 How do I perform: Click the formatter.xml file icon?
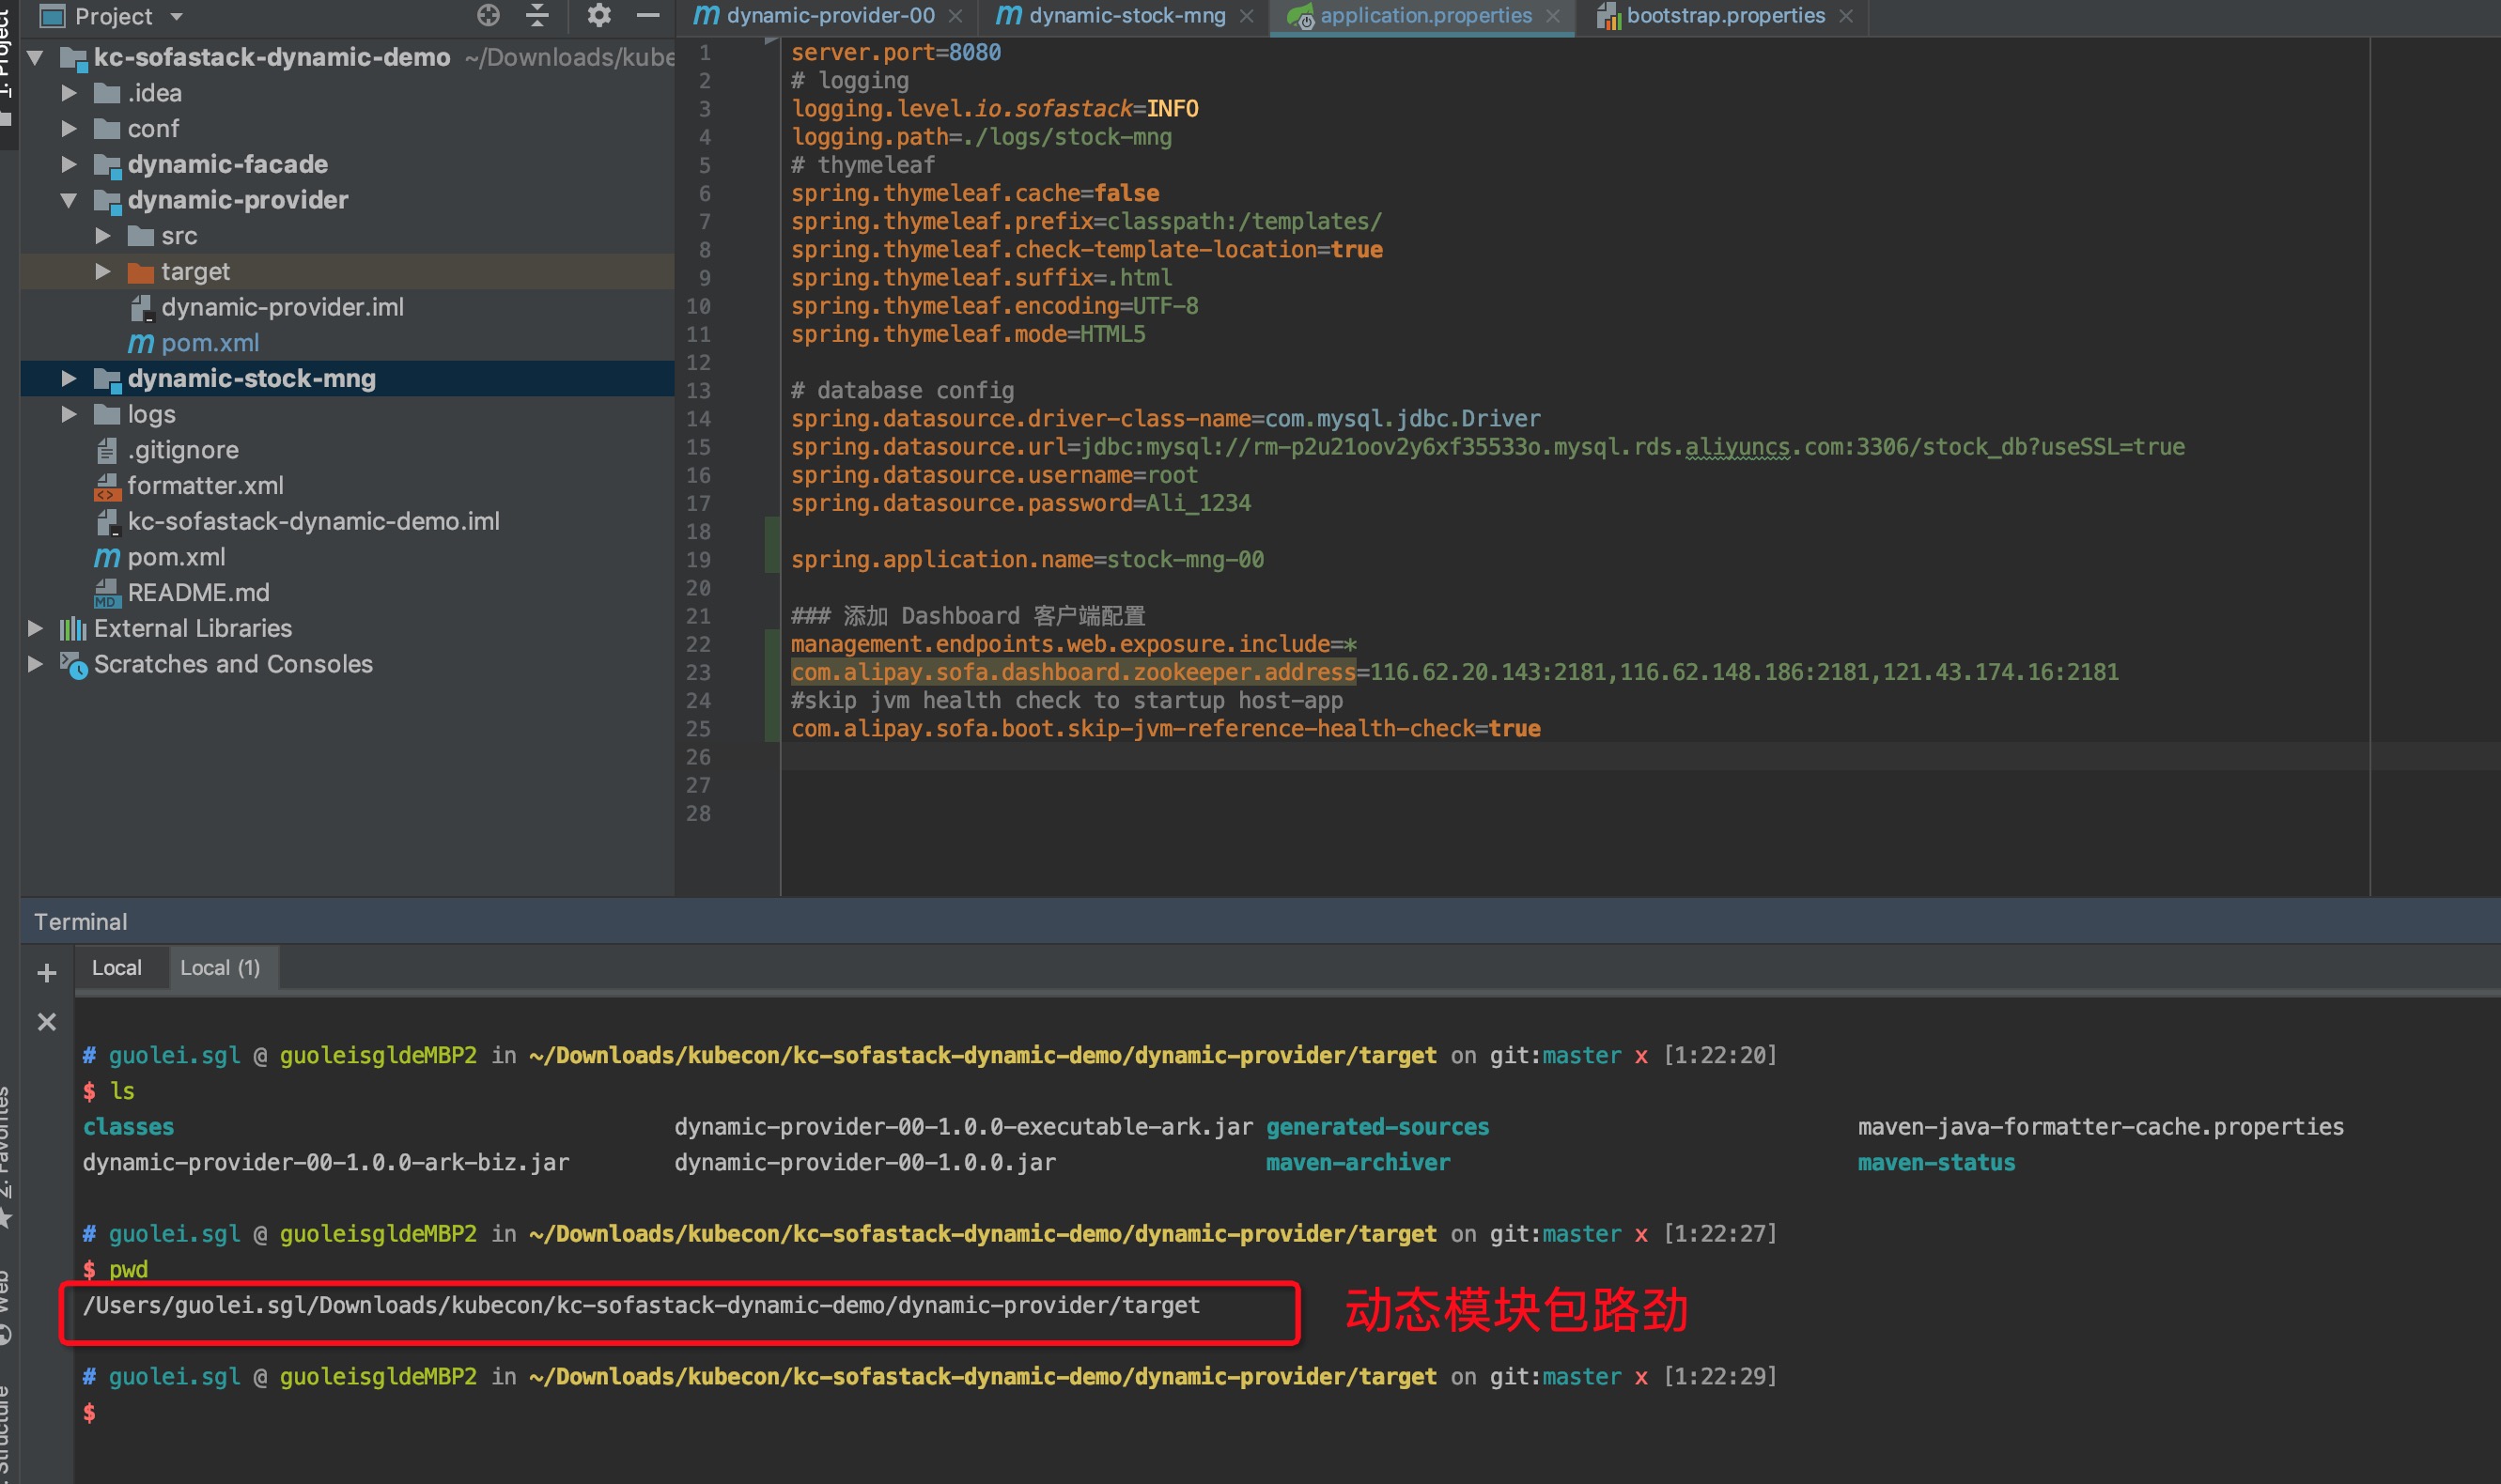[x=107, y=487]
